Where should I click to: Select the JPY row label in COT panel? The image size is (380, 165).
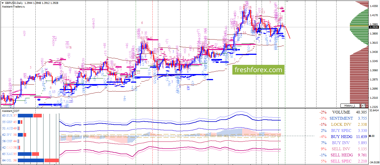point(9,135)
